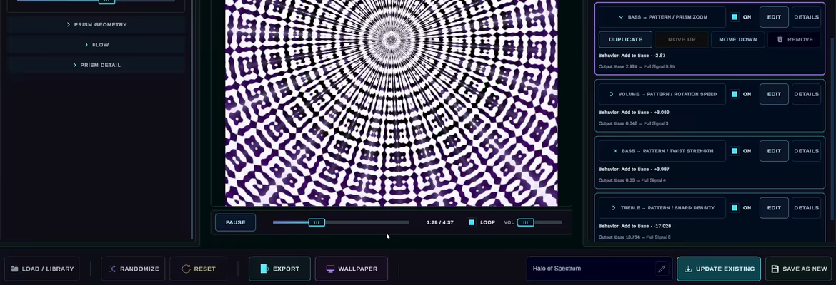This screenshot has height=285, width=836.
Task: Click the Move Up button
Action: [682, 39]
